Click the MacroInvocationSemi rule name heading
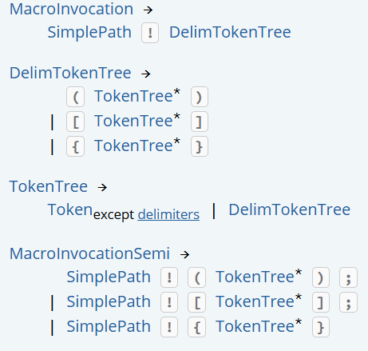This screenshot has height=351, width=368. pyautogui.click(x=89, y=253)
